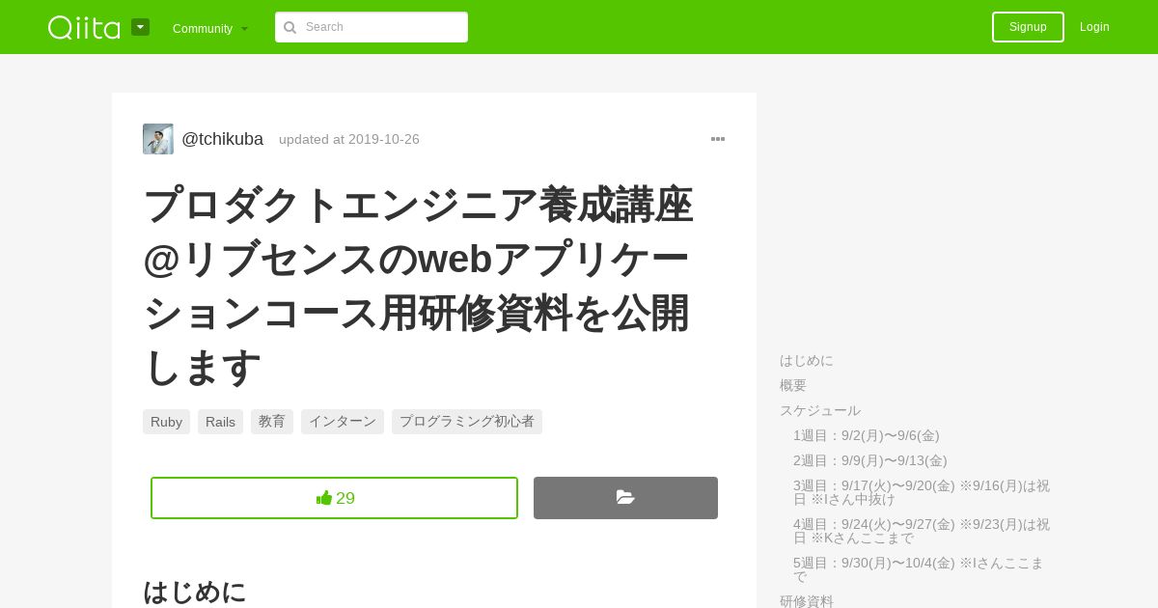Jump to 研修資料 in table of contents
The width and height of the screenshot is (1158, 608).
807,600
